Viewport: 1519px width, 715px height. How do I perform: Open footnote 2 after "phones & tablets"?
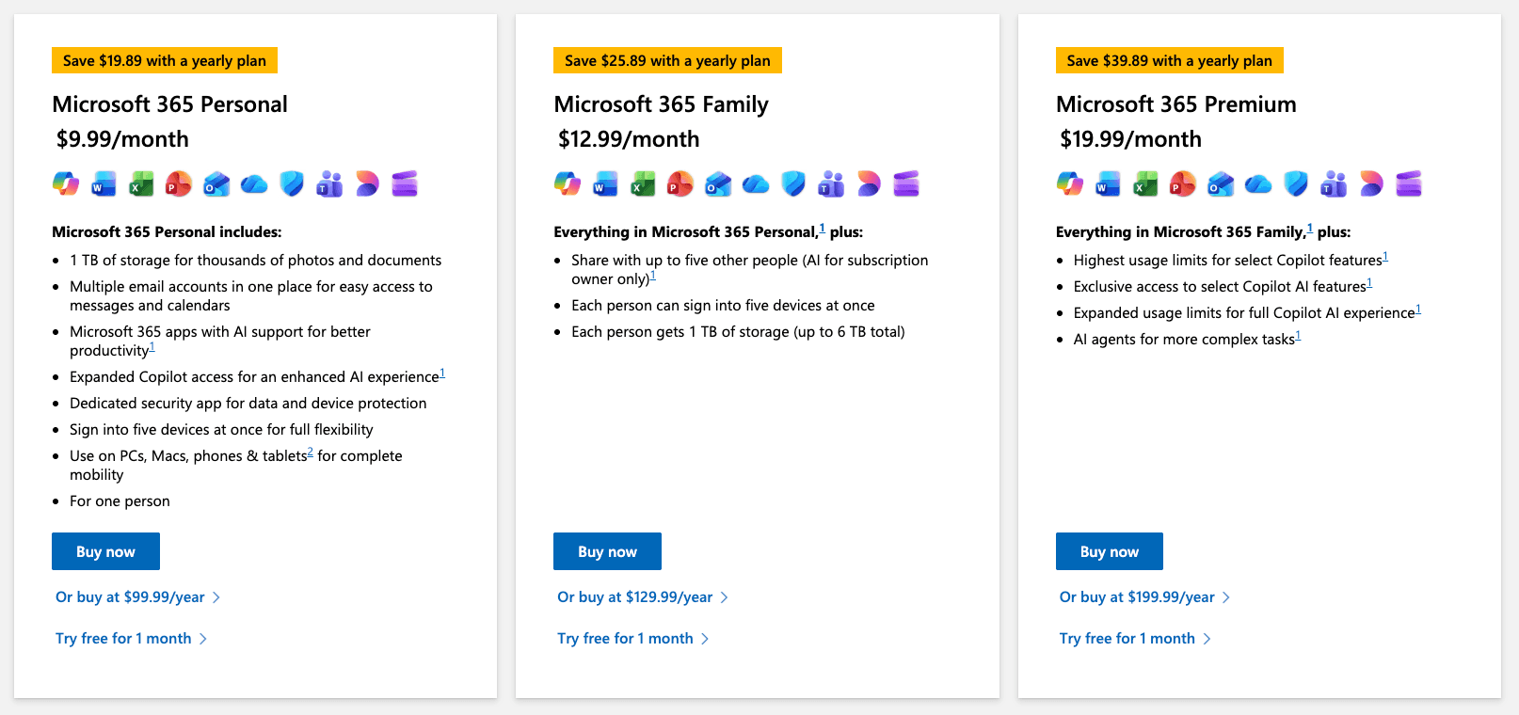coord(311,453)
